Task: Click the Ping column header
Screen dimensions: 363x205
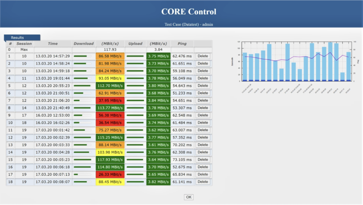Action: [x=182, y=44]
